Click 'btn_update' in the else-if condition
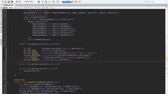 pos(52,44)
